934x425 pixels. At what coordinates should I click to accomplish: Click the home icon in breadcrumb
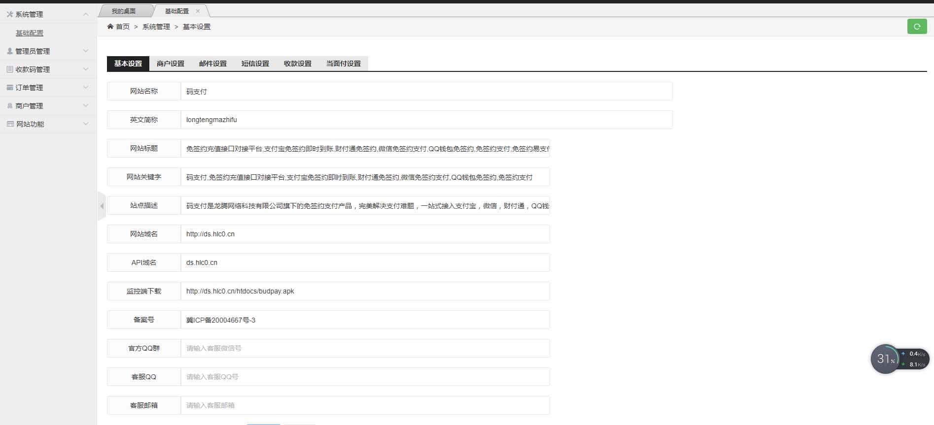(x=110, y=27)
